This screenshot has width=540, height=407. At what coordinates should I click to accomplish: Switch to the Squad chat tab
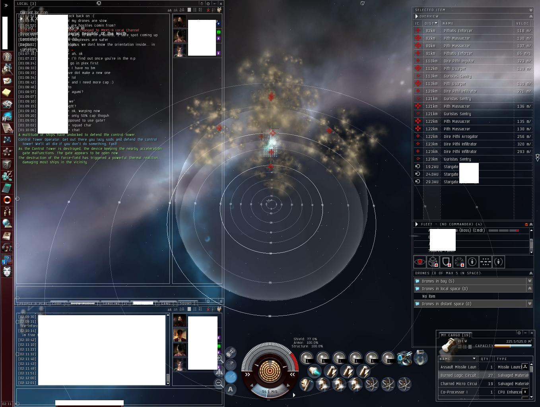188,303
